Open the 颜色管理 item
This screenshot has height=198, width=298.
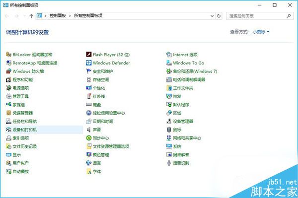(x=97, y=155)
